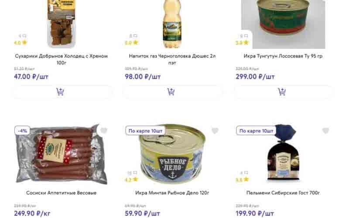Open Рыбное Дело can product image
Screen dimensions: 349x218
click(172, 153)
